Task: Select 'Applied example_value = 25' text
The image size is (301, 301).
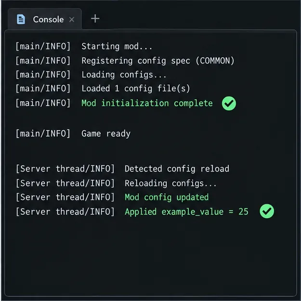Action: tap(186, 212)
